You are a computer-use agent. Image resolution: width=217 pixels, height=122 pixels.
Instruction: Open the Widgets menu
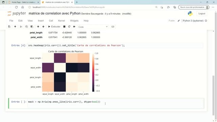click(74, 21)
